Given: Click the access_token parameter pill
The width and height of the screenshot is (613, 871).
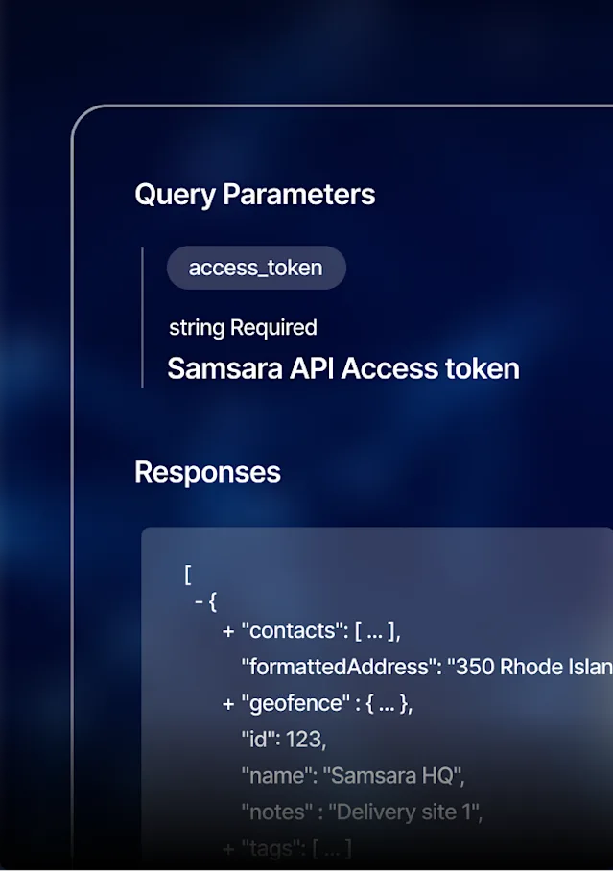Looking at the screenshot, I should (x=256, y=268).
